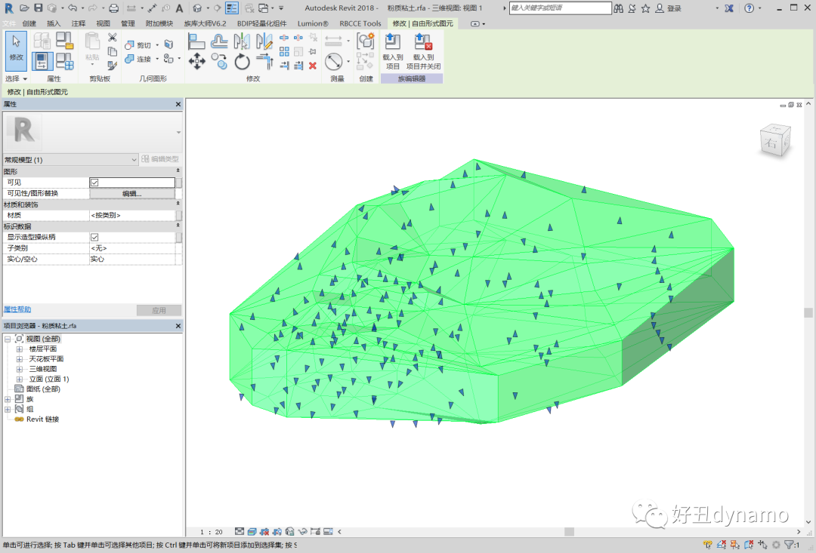
Task: Select the Rotate tool
Action: (x=243, y=62)
